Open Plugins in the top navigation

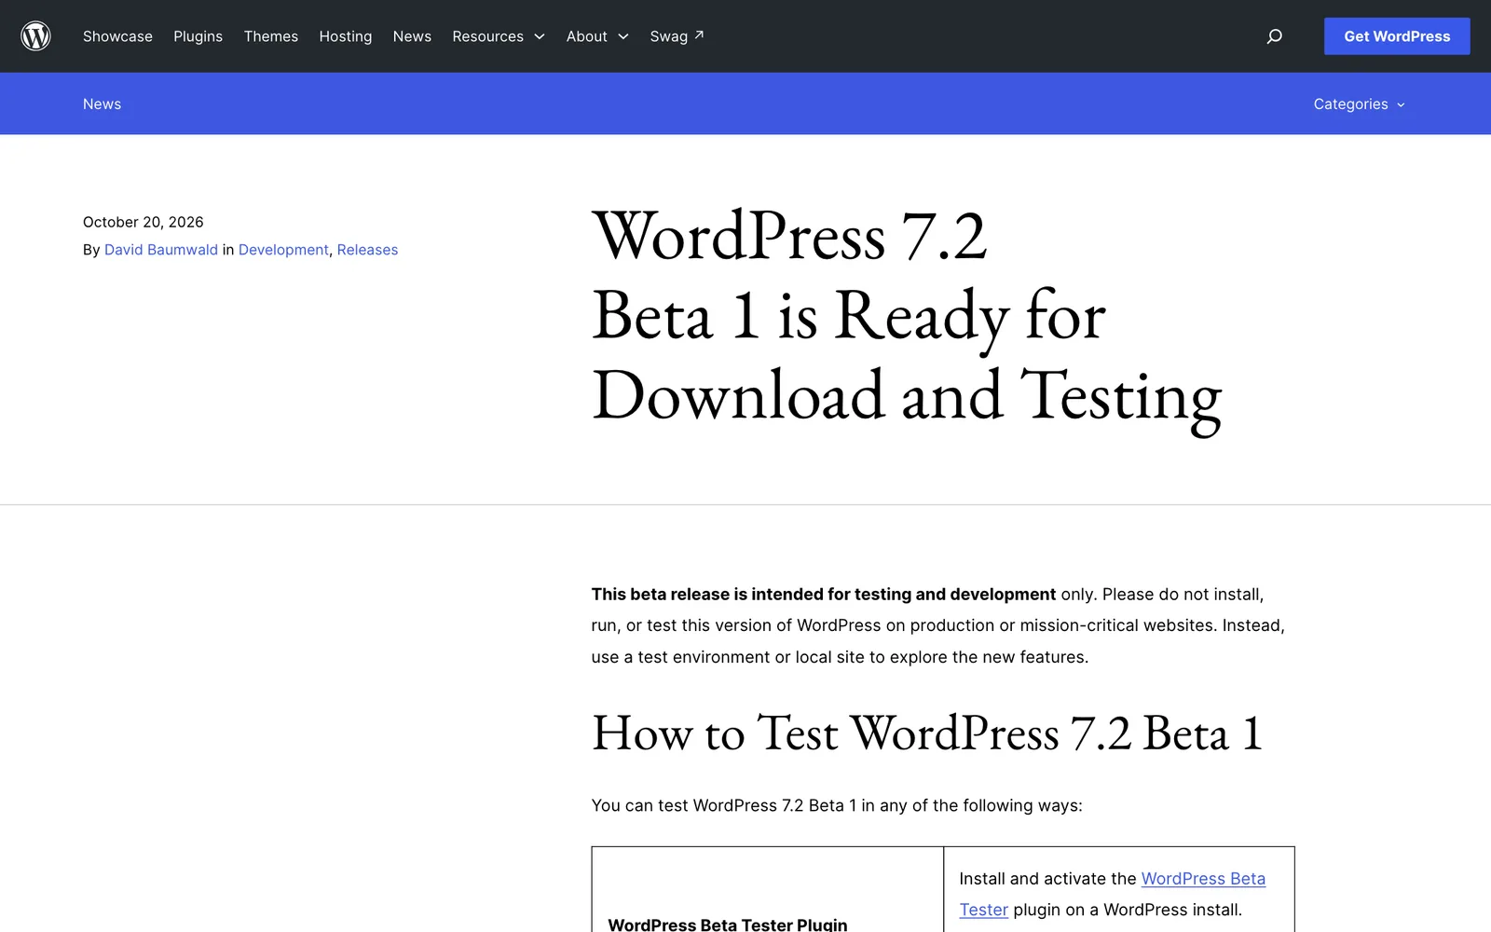point(198,36)
